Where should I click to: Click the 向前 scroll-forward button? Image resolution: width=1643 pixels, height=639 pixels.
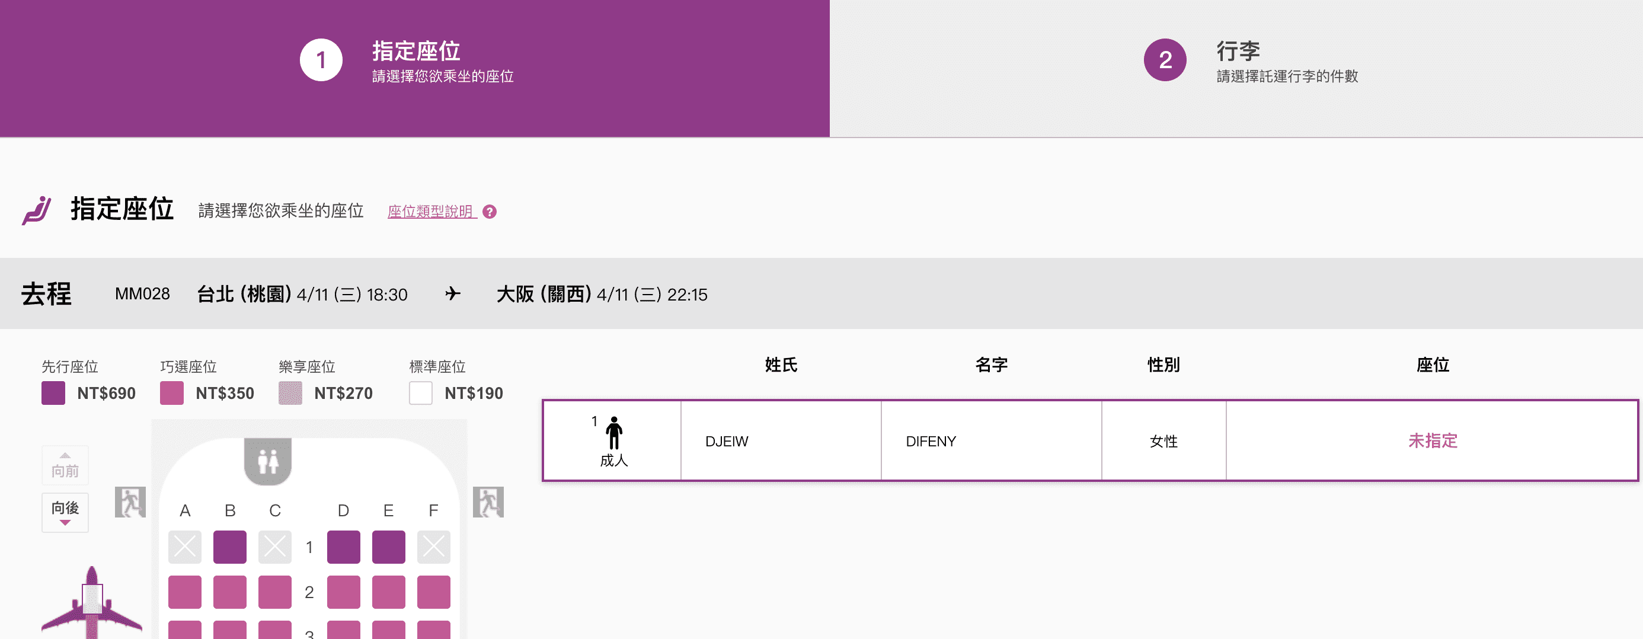click(x=65, y=465)
